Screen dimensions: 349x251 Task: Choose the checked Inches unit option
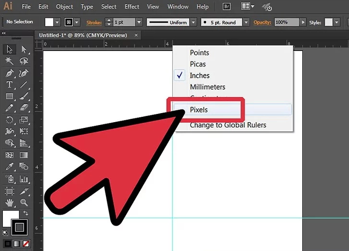[199, 75]
